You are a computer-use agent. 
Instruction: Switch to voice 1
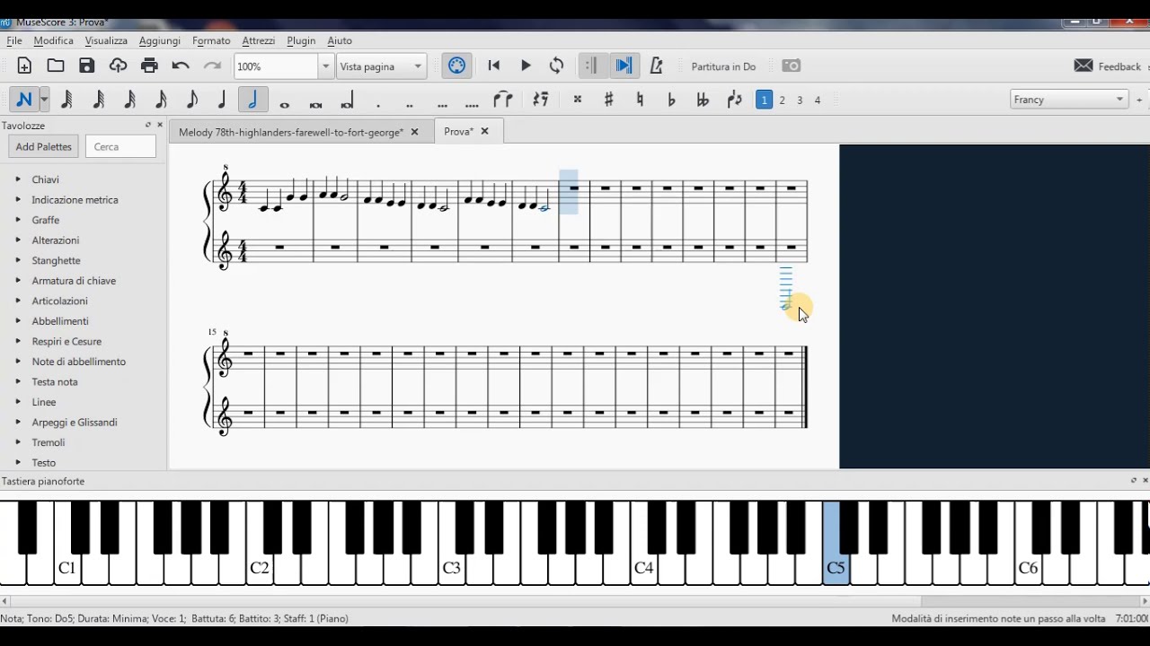(x=764, y=100)
